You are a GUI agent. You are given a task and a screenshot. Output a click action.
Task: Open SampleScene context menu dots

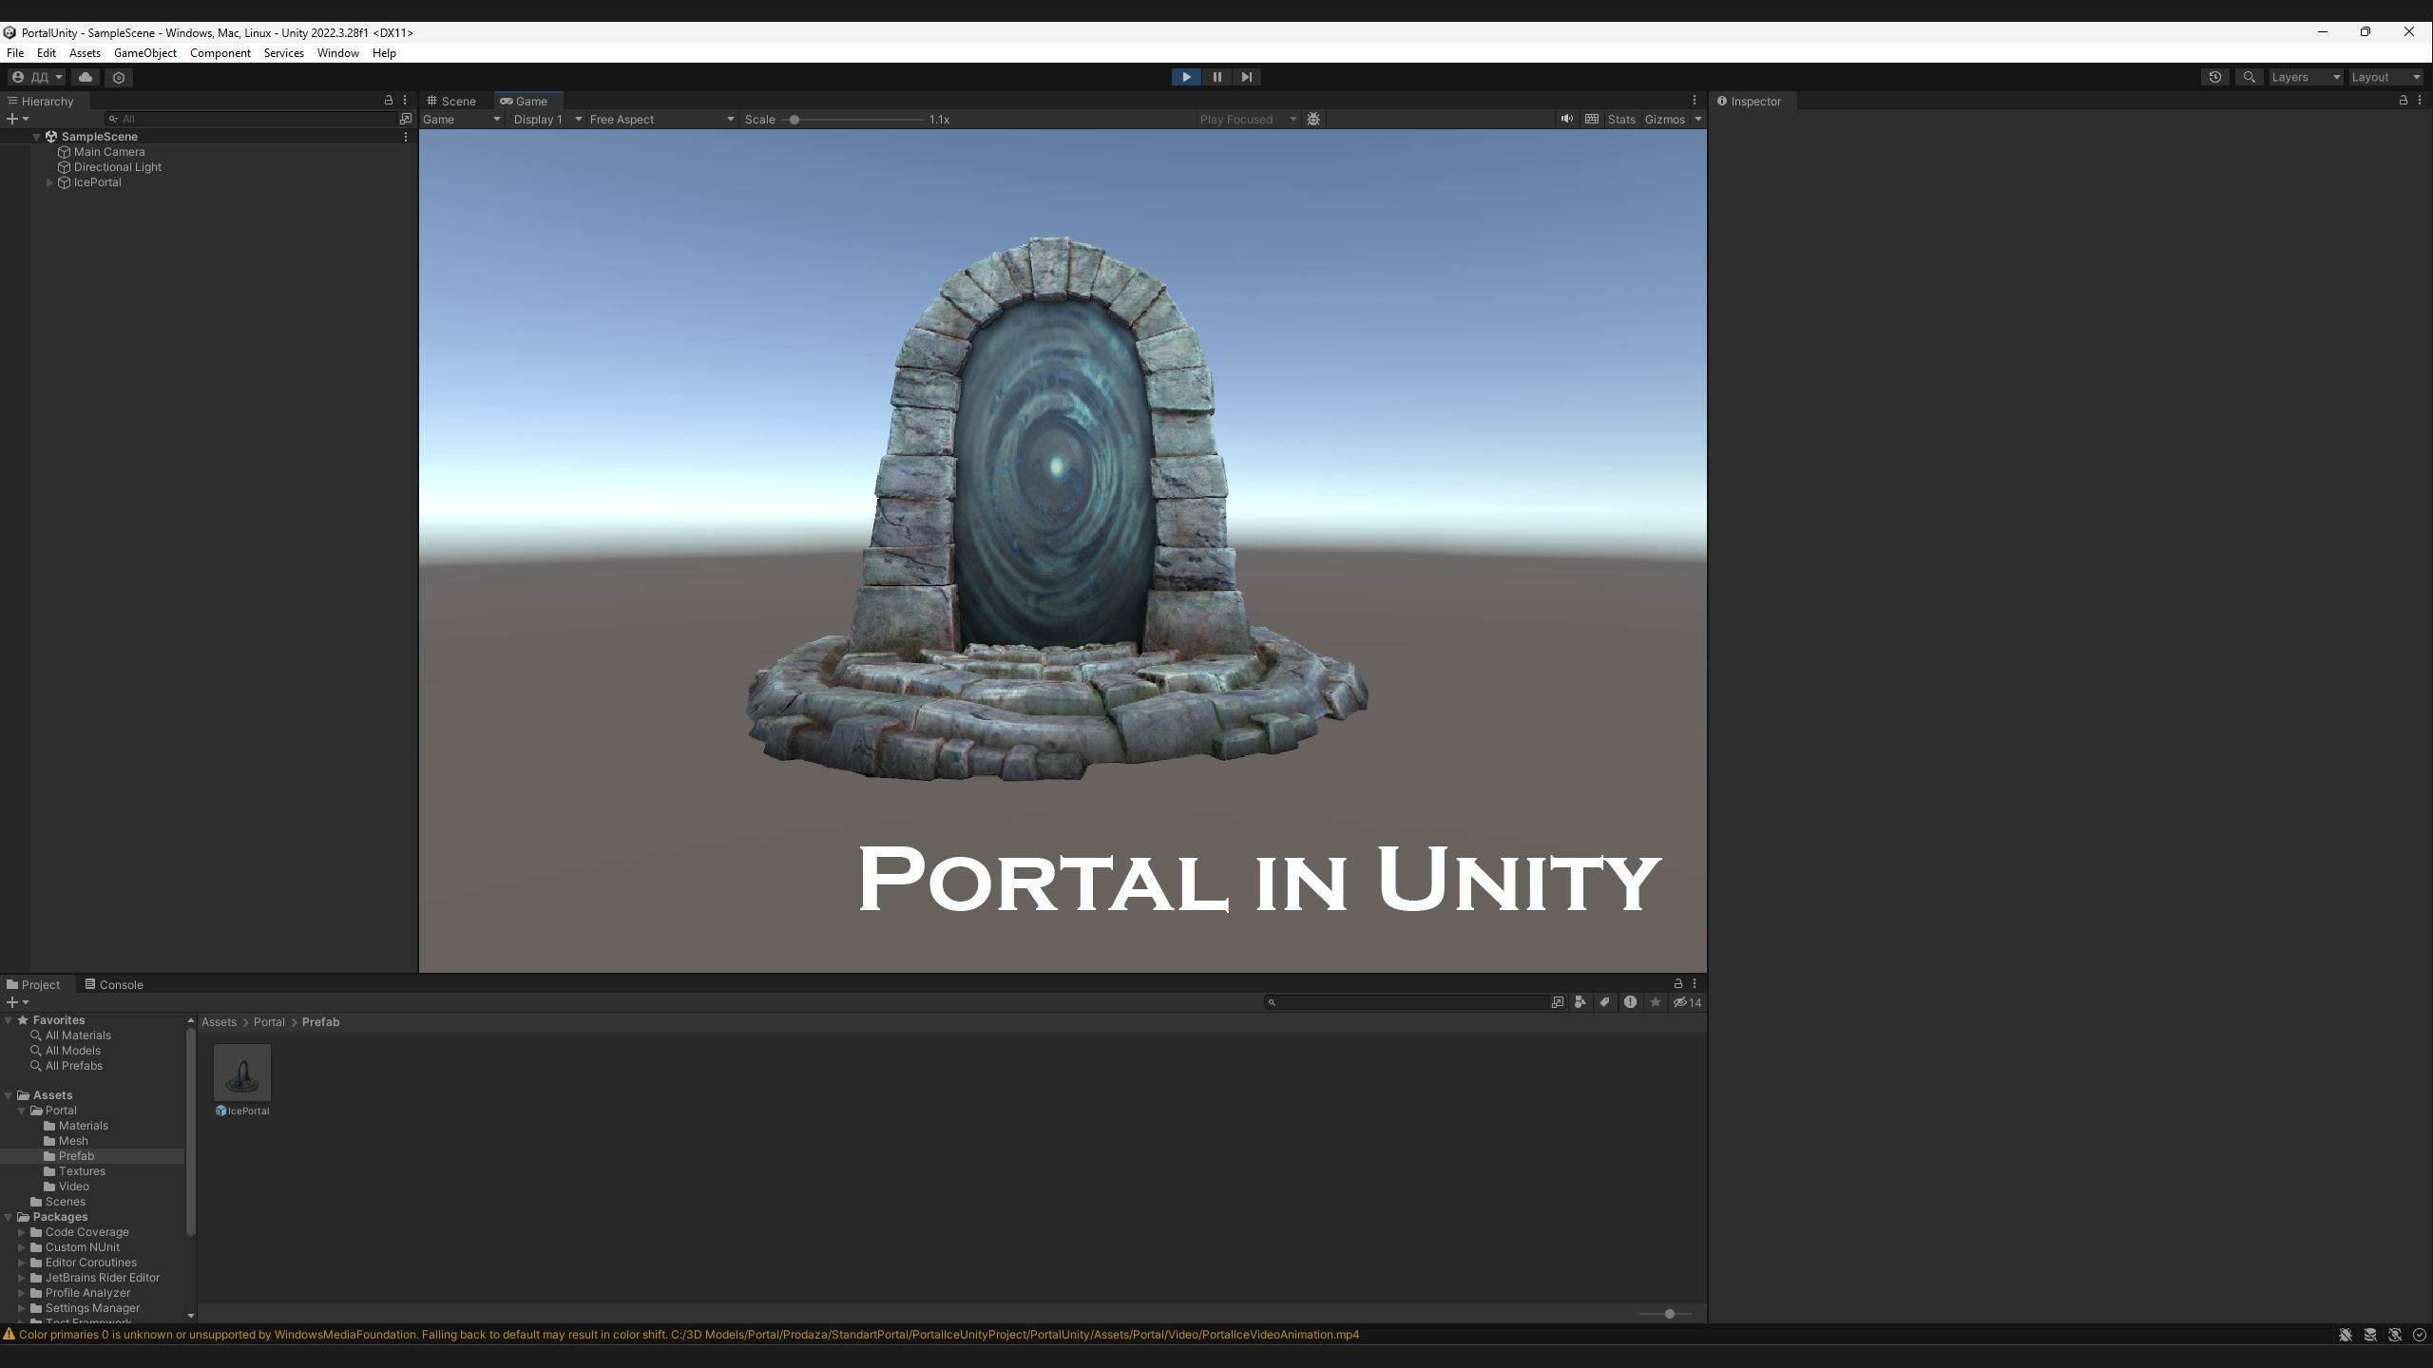coord(406,137)
